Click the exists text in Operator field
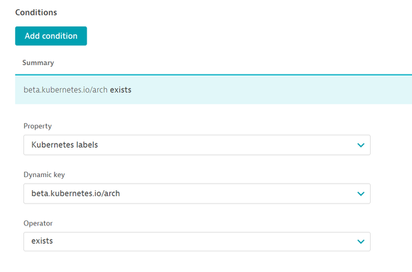Image resolution: width=412 pixels, height=272 pixels. click(x=42, y=241)
